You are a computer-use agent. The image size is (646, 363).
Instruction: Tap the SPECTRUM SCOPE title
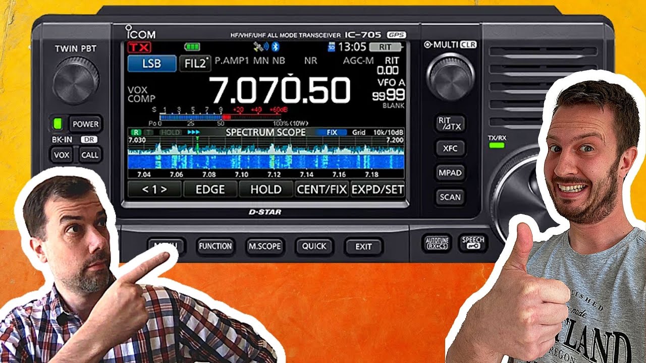[265, 133]
